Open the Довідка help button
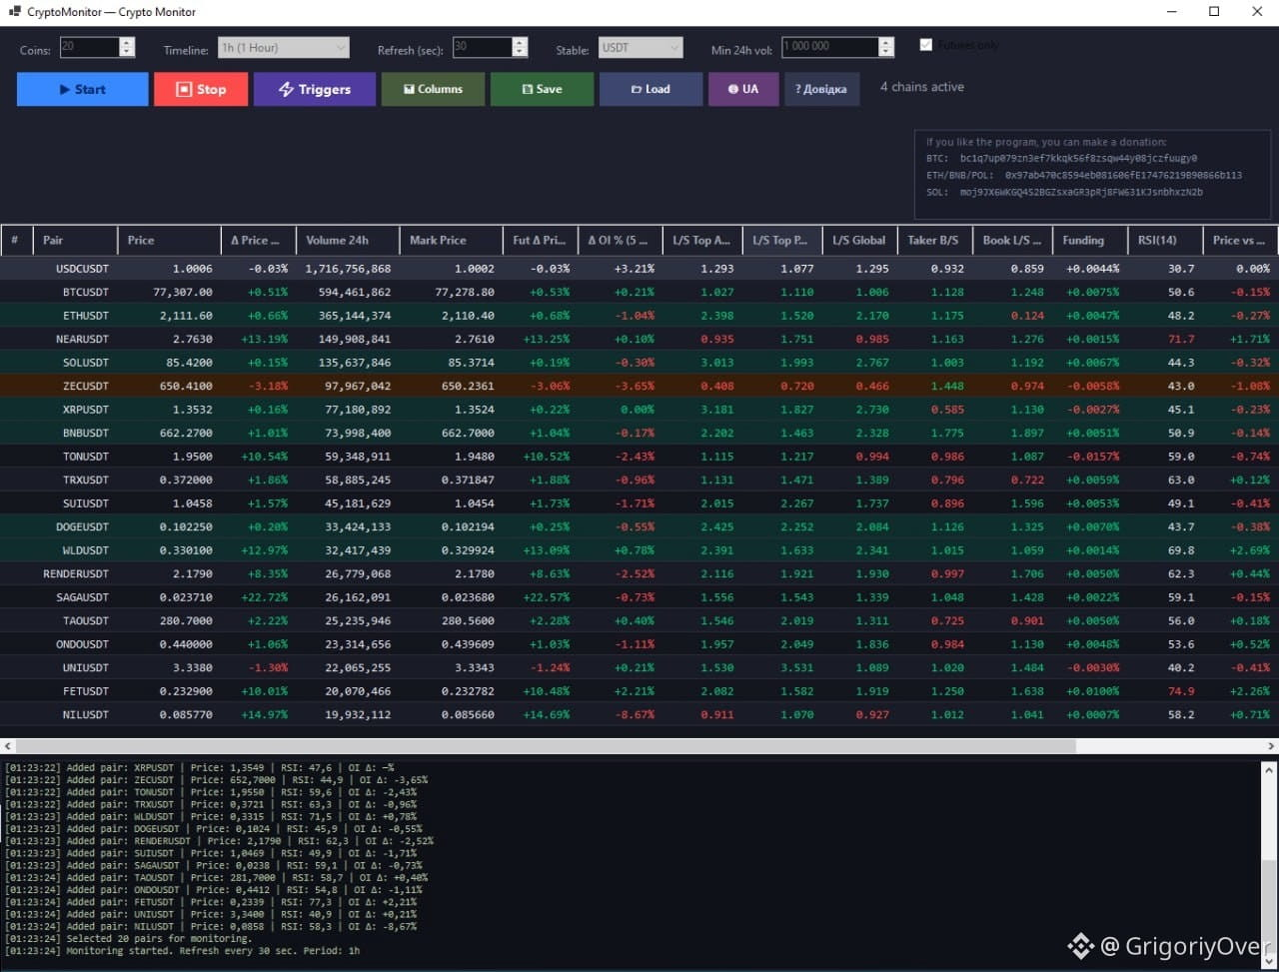The width and height of the screenshot is (1279, 972). (x=821, y=89)
